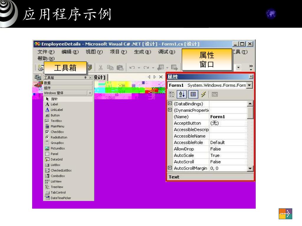Image resolution: width=302 pixels, height=226 pixels.
Task: Open the 帮助(H) menu
Action: point(46,59)
